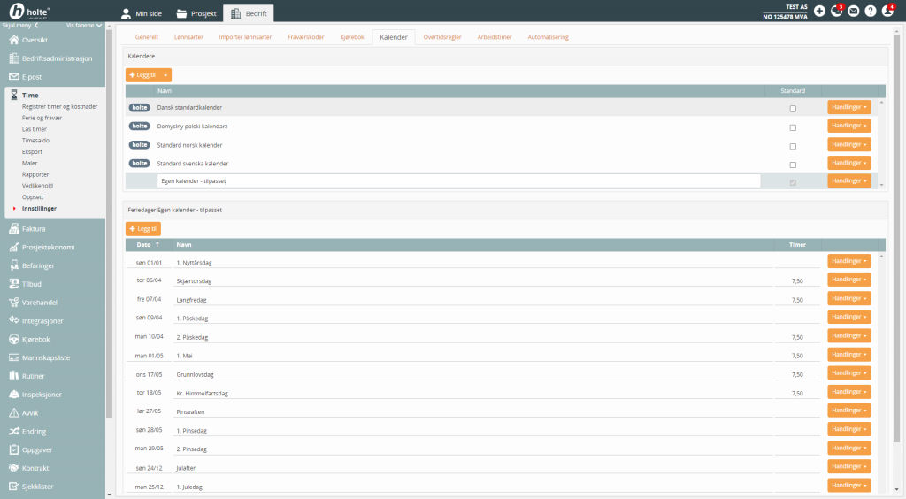Click the Holte logo icon
The height and width of the screenshot is (499, 906).
click(18, 12)
